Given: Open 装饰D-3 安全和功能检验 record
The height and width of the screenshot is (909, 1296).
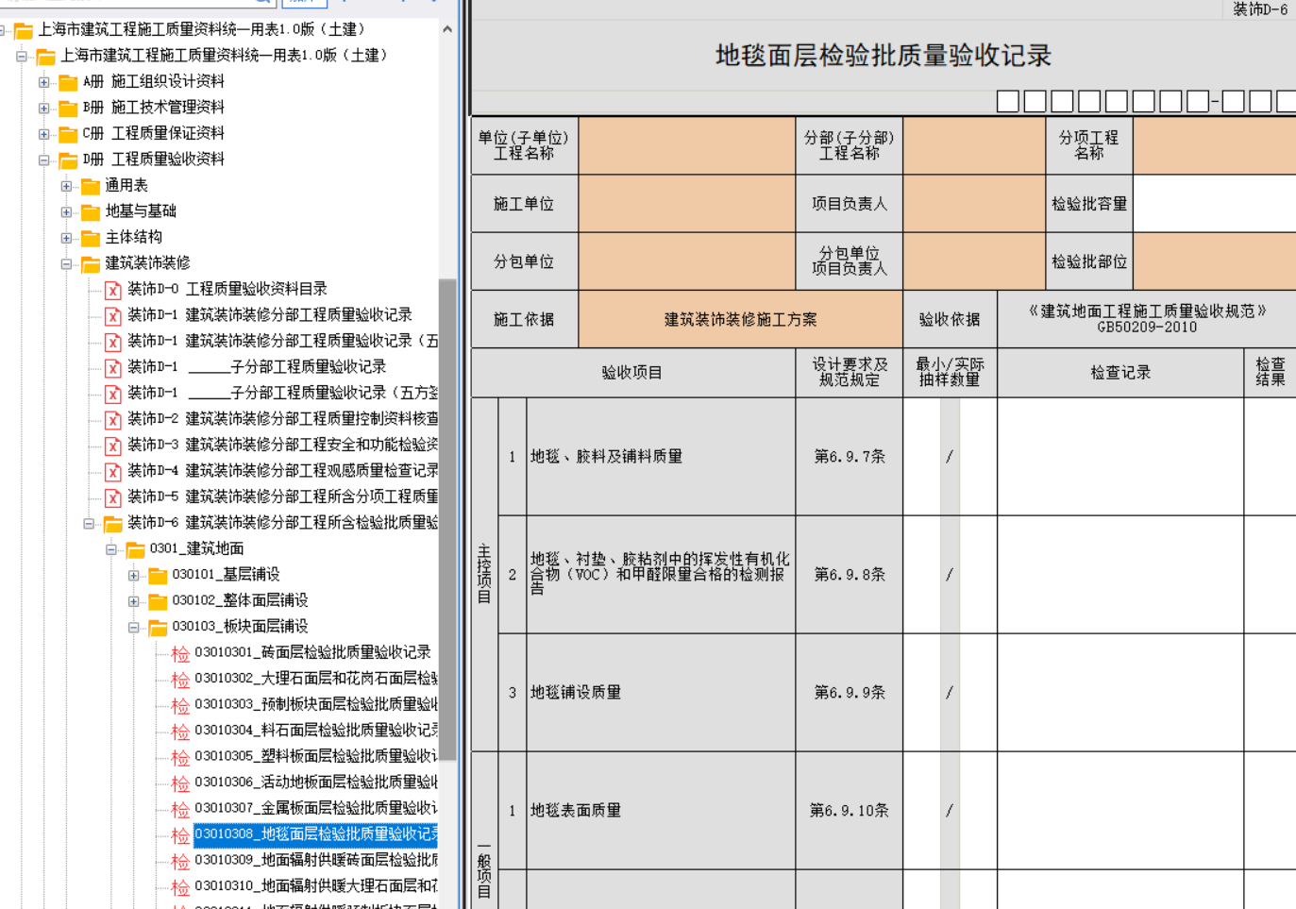Looking at the screenshot, I should click(282, 445).
